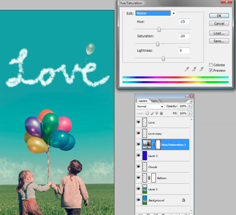
Task: Hide Layer 1 with eye icon
Action: click(x=139, y=189)
